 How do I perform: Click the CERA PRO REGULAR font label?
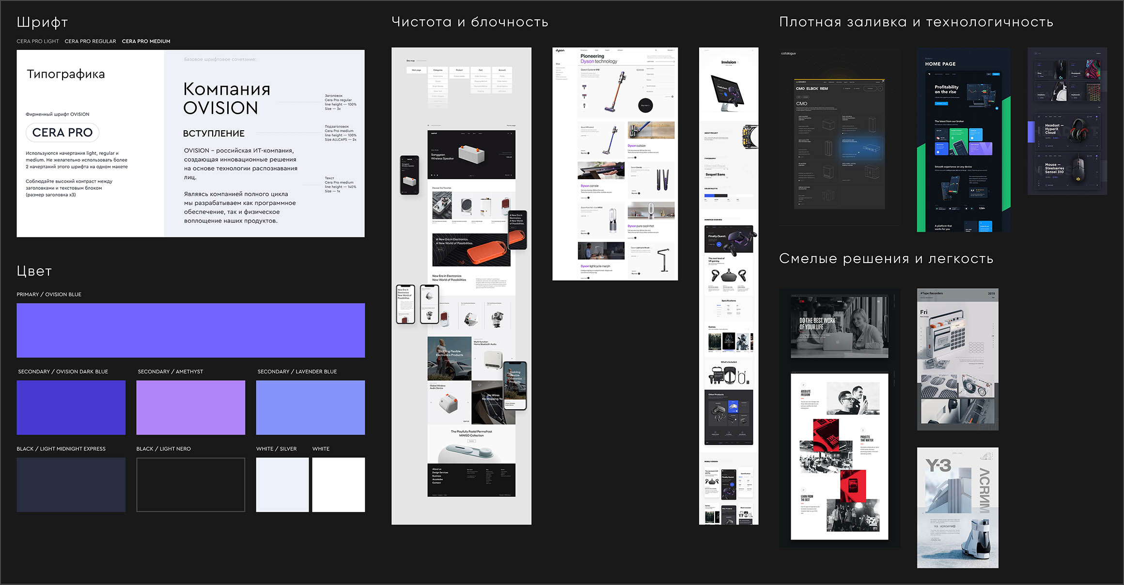90,41
